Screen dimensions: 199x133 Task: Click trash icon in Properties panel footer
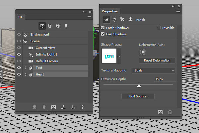[x=170, y=112]
